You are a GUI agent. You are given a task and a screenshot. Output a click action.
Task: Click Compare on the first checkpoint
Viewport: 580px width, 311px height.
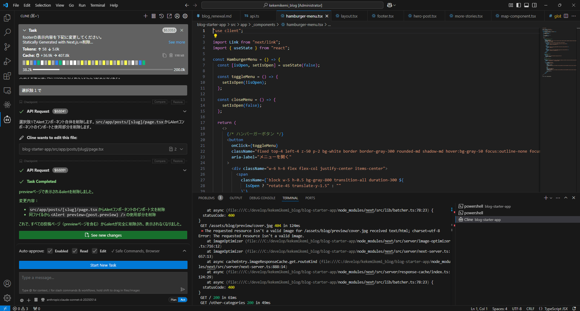[x=160, y=102]
